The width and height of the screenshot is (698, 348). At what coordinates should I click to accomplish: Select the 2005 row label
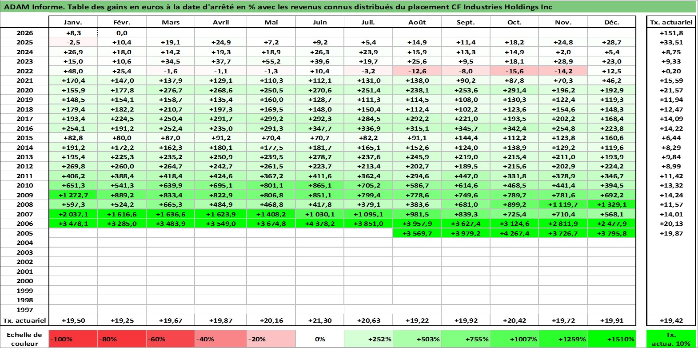tap(24, 233)
